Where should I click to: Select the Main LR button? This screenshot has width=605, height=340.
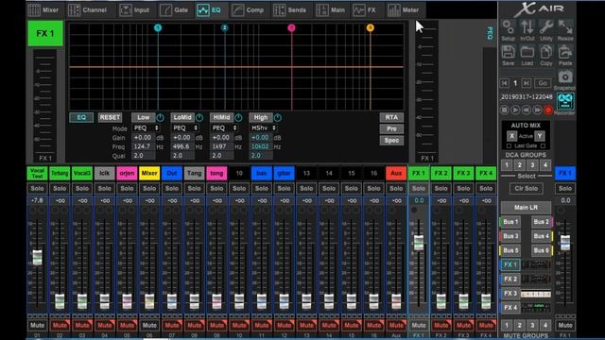526,208
